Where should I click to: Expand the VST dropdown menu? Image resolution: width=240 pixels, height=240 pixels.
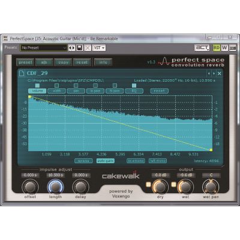[x=99, y=48]
